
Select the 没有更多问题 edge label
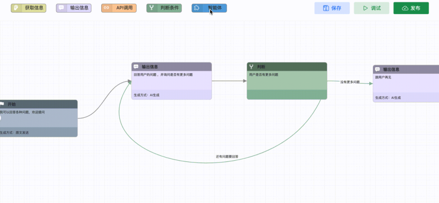point(350,82)
